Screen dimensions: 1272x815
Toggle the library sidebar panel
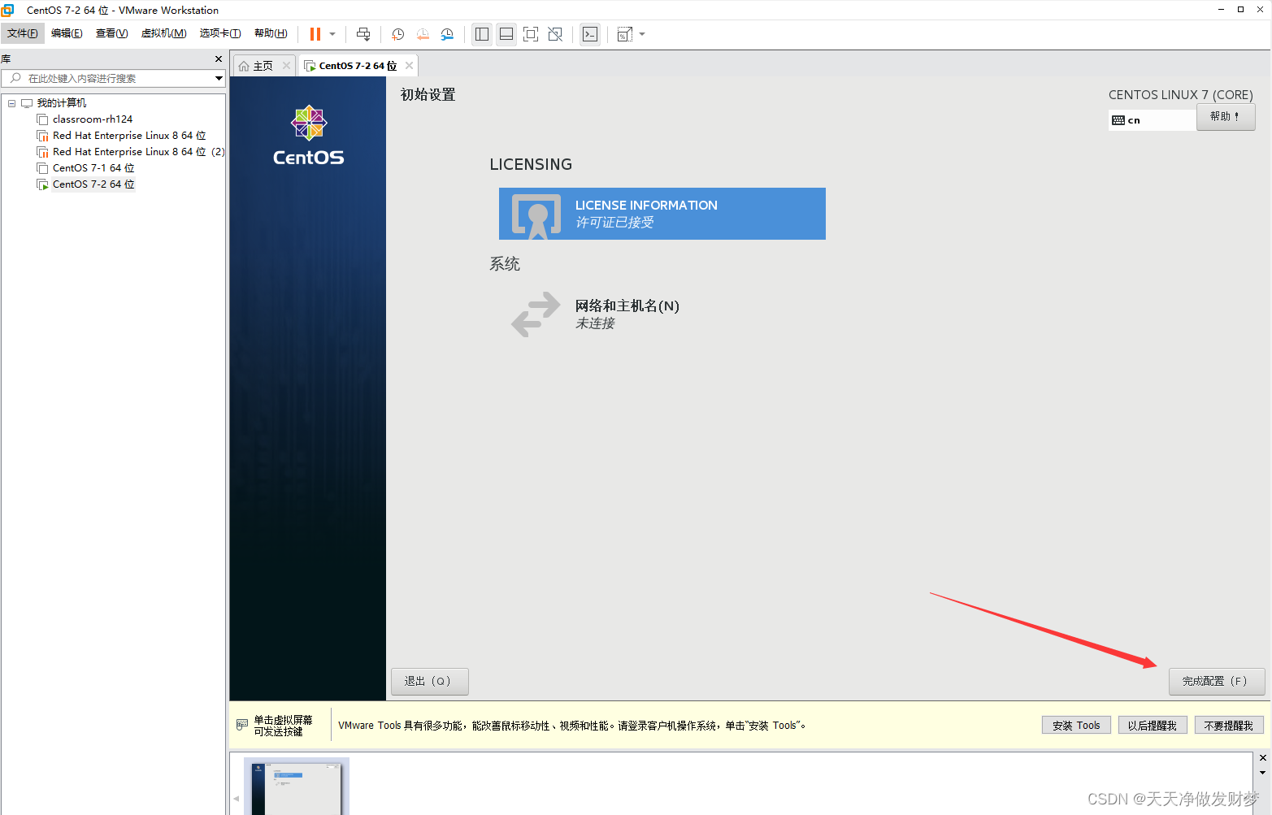tap(482, 34)
